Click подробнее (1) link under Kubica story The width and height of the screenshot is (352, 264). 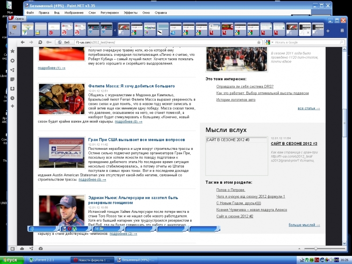pyautogui.click(x=52, y=68)
